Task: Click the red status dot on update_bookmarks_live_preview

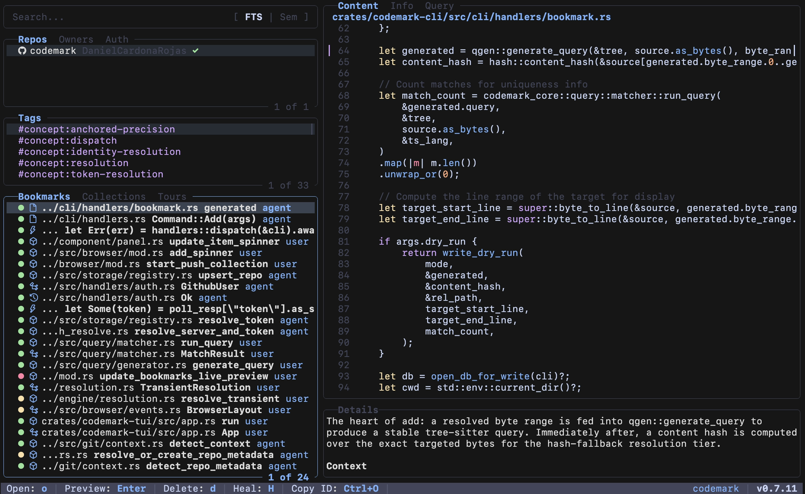Action: coord(21,376)
